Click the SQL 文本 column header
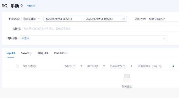 click(28, 66)
